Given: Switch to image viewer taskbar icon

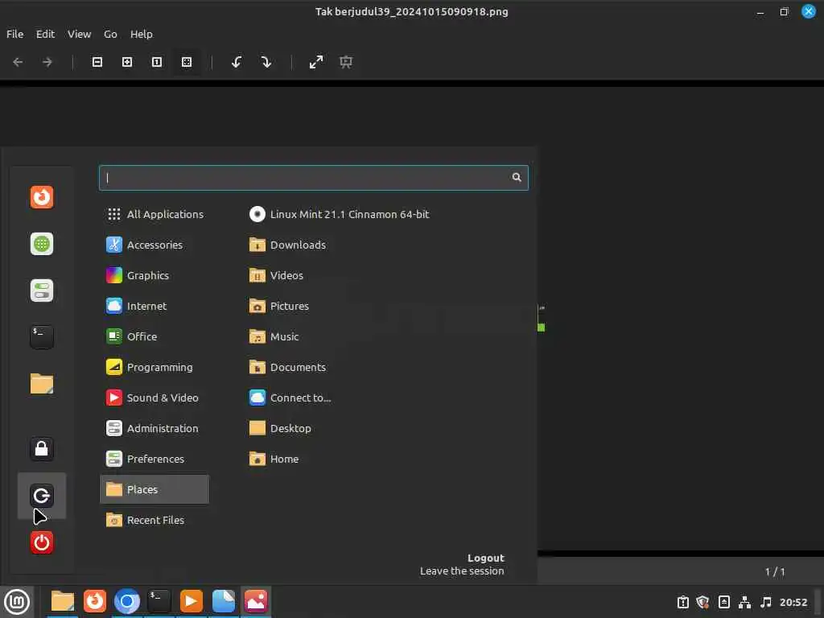Looking at the screenshot, I should click(256, 601).
